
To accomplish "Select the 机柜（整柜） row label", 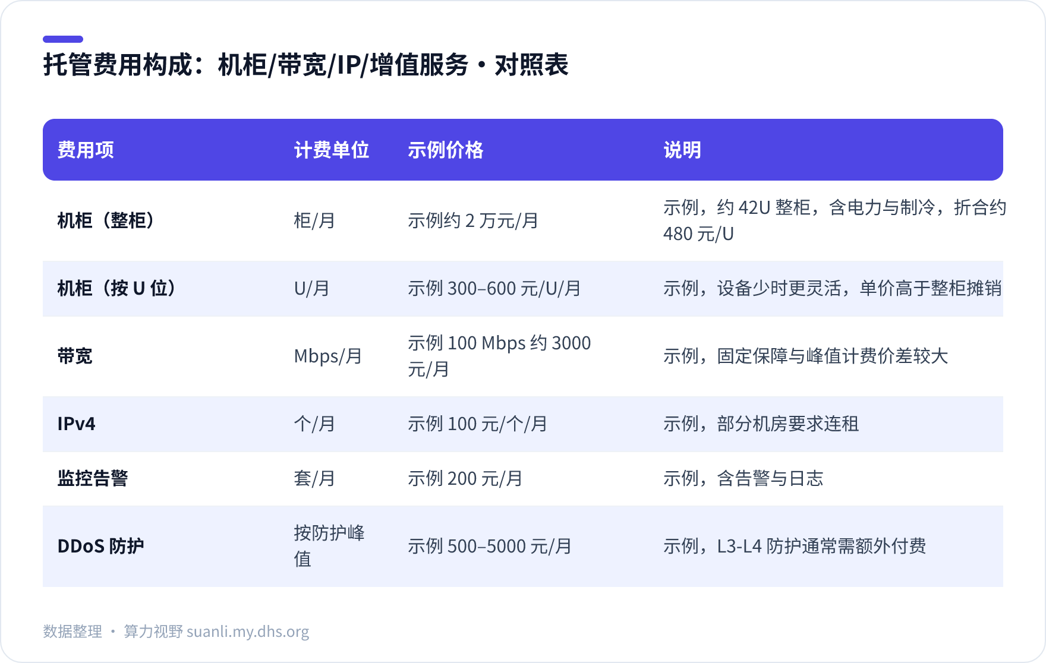I will pos(106,220).
